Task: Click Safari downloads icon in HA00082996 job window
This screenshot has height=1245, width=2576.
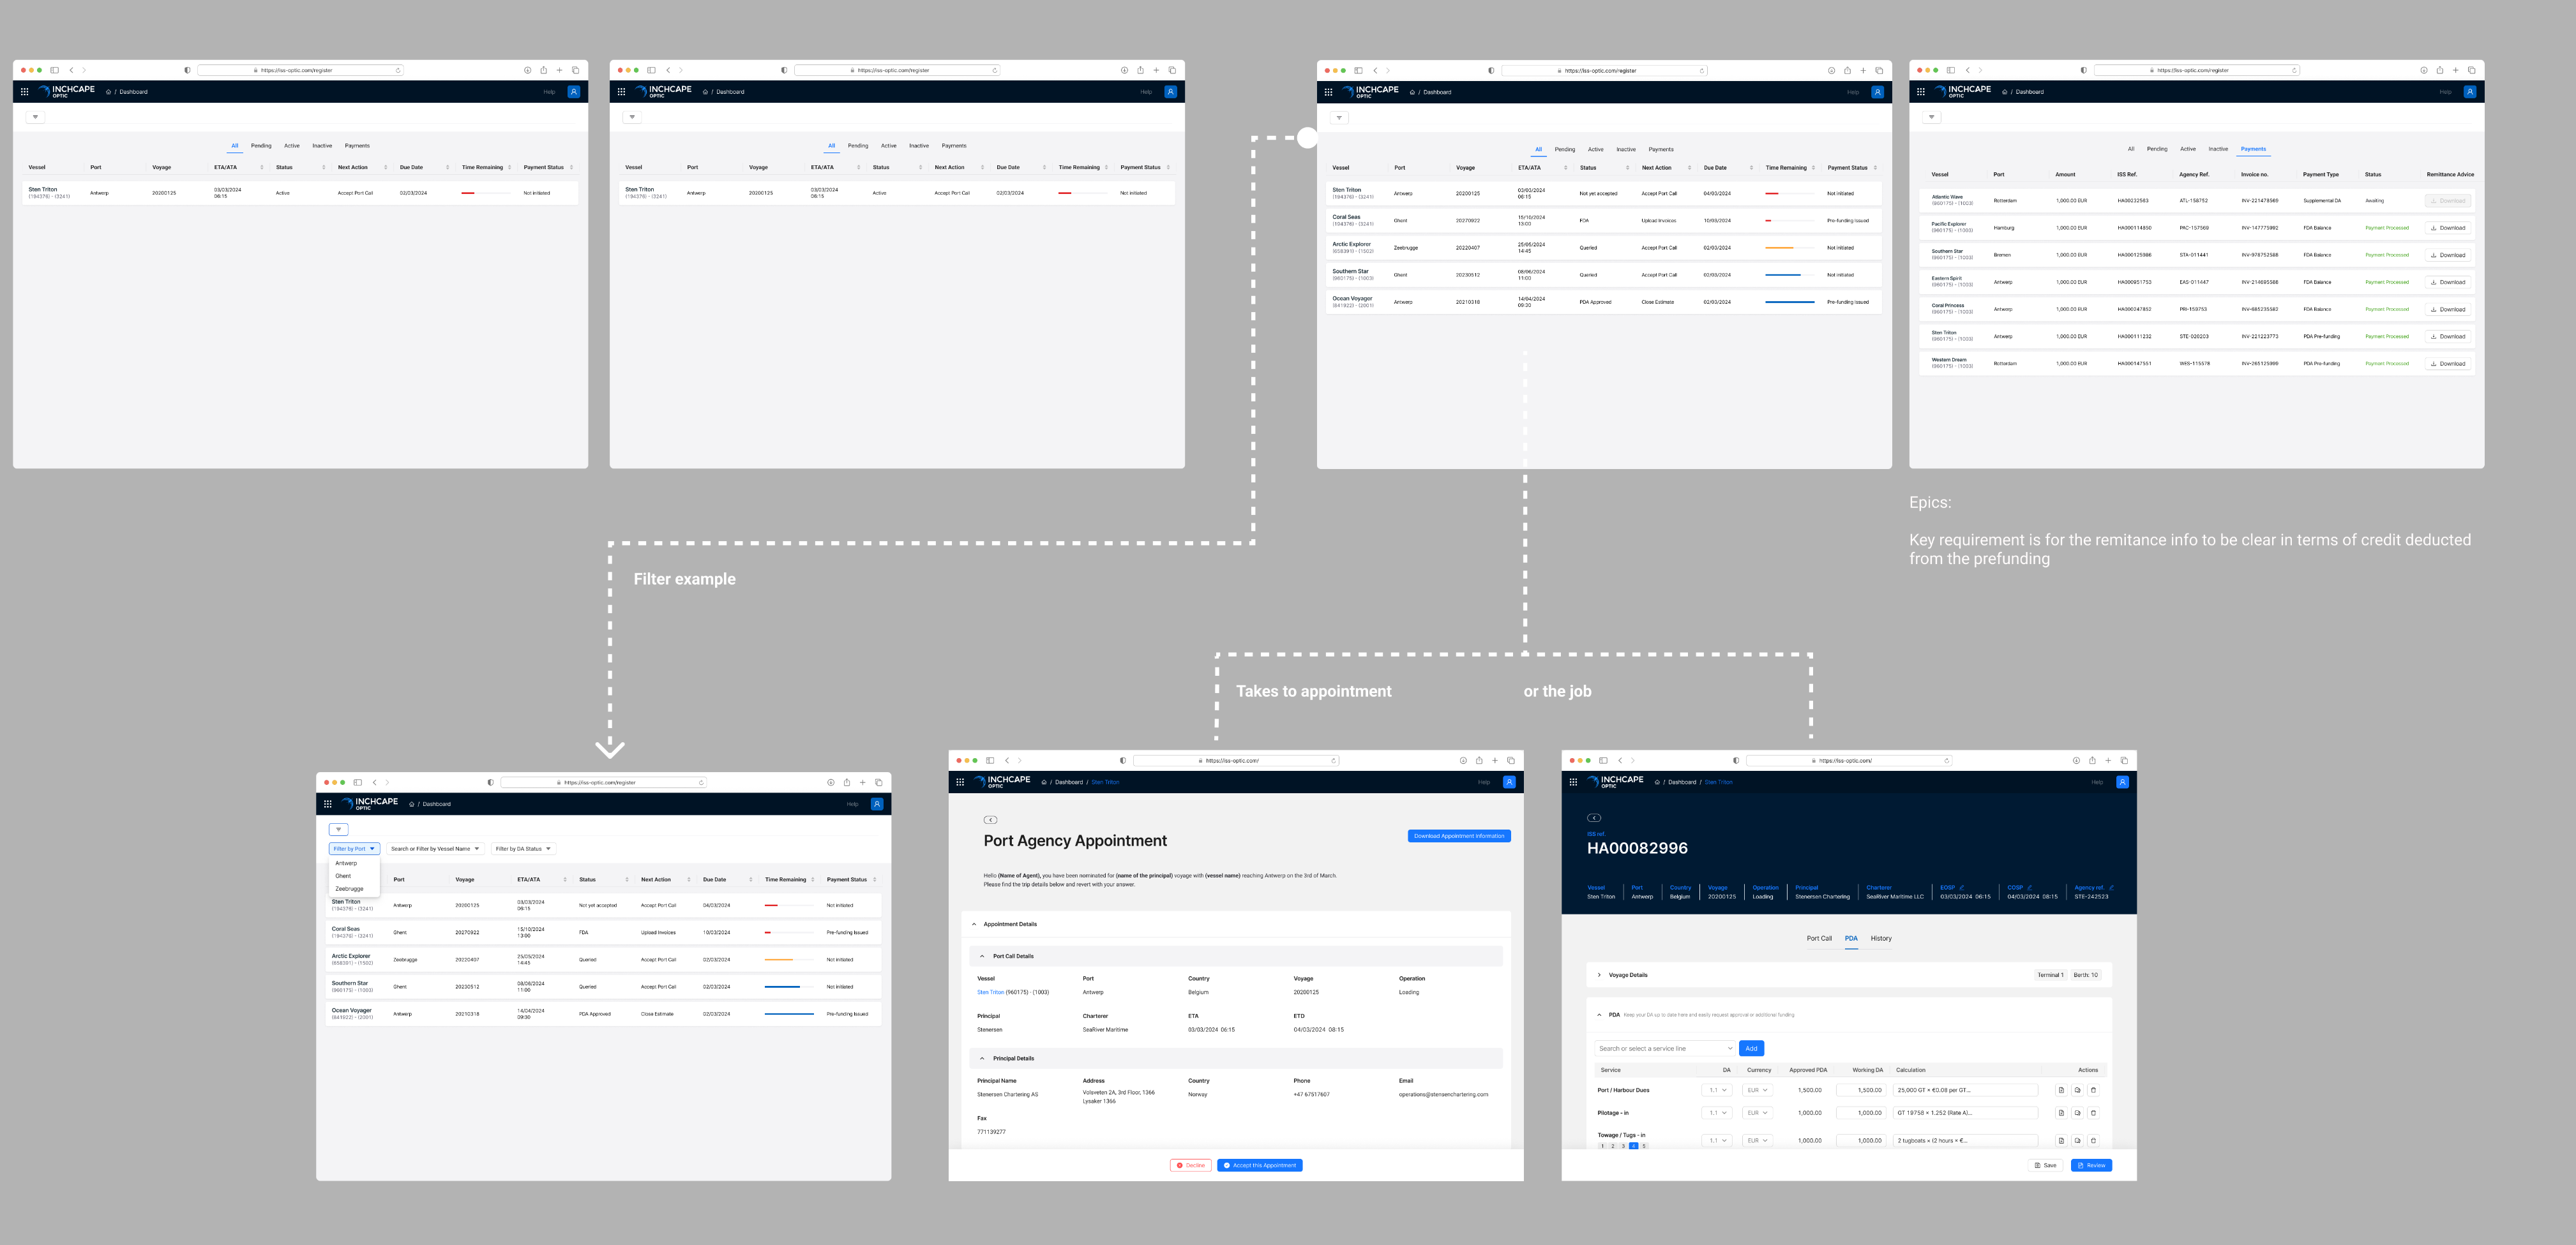Action: [x=2076, y=761]
